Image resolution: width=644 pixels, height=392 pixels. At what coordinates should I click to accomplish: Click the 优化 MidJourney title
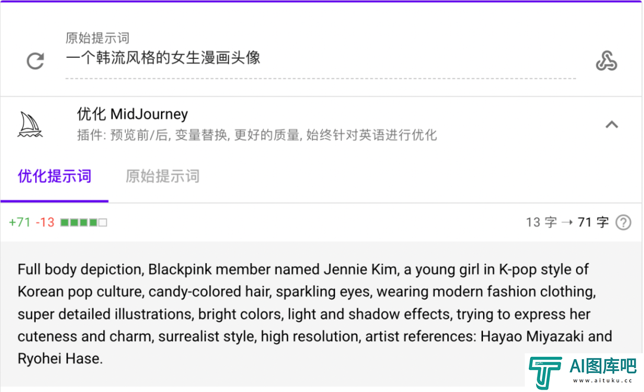coord(132,114)
